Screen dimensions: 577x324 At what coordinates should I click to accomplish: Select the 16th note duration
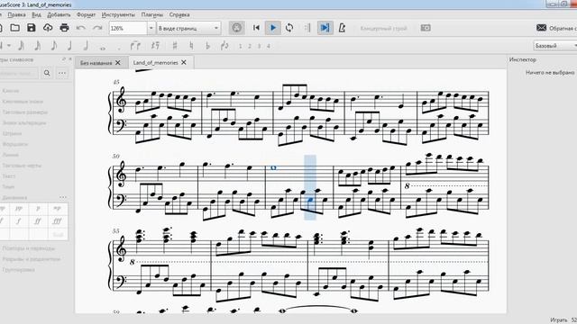pos(38,46)
